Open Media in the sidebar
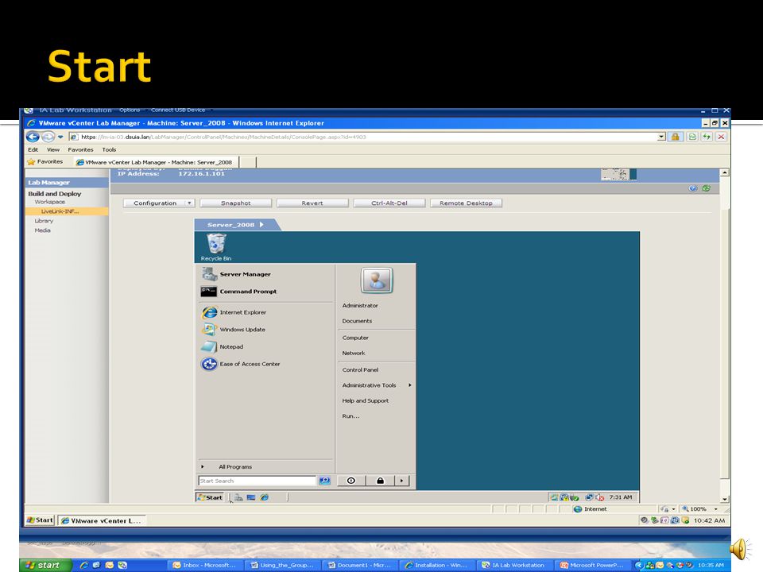 42,230
